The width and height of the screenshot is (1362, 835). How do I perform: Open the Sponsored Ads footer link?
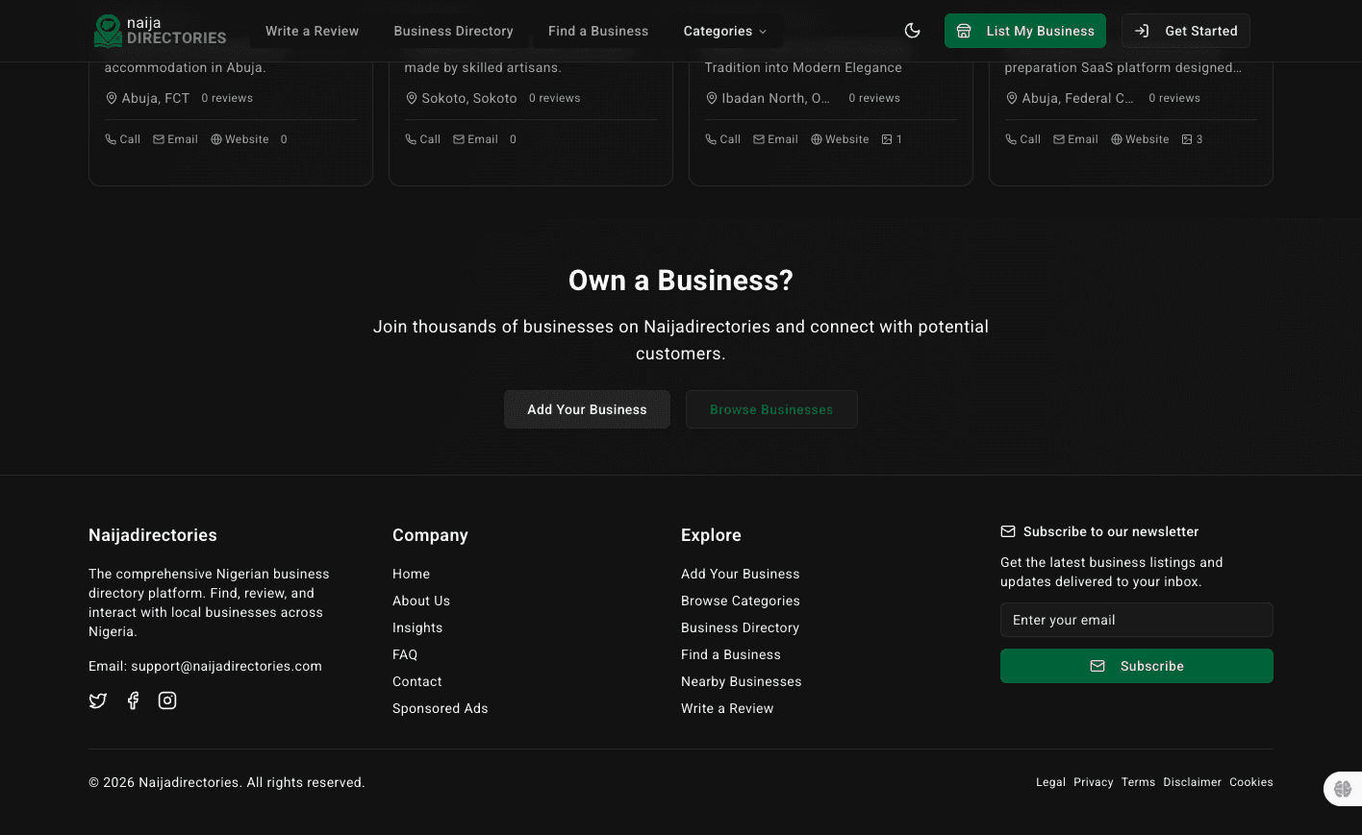[x=440, y=708]
